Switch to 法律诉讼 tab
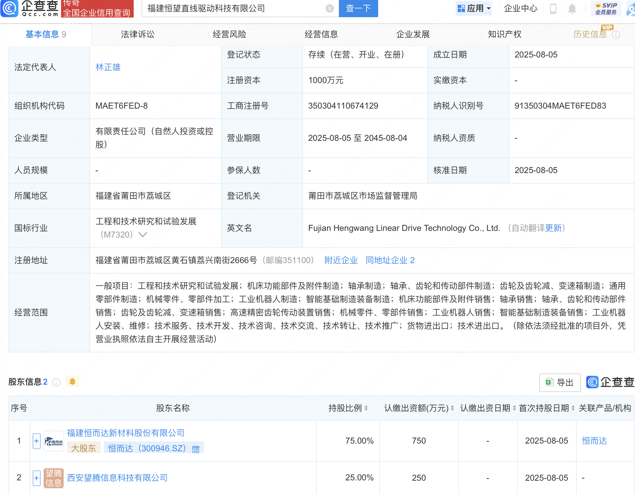 138,34
